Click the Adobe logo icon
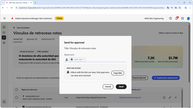The image size is (193, 108). pos(12,18)
